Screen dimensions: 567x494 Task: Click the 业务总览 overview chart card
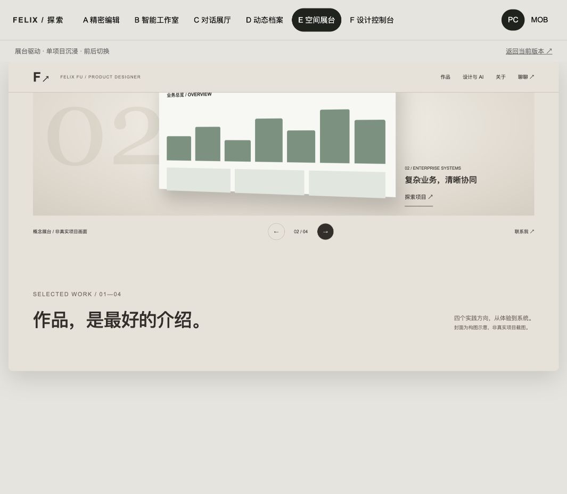(277, 145)
